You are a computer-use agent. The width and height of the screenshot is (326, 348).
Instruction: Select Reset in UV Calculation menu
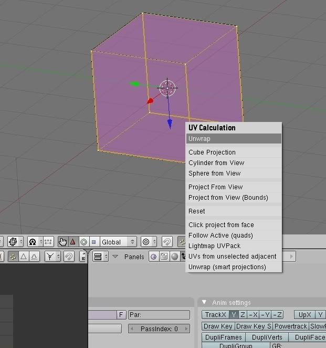point(234,211)
